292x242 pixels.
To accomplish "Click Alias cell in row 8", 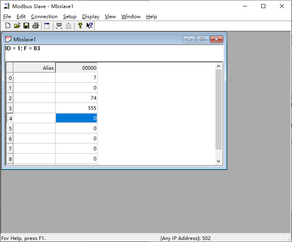I will pos(34,158).
